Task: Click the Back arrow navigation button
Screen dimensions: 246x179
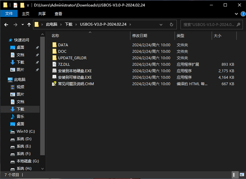Action: pos(6,24)
